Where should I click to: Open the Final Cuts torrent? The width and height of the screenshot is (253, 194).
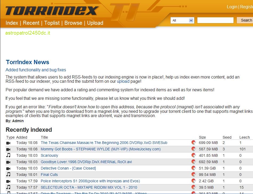49,175
